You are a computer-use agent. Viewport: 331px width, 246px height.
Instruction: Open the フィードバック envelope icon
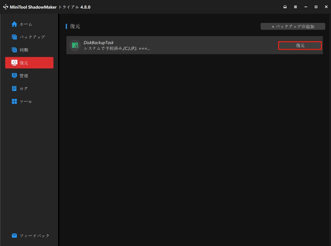(x=14, y=235)
